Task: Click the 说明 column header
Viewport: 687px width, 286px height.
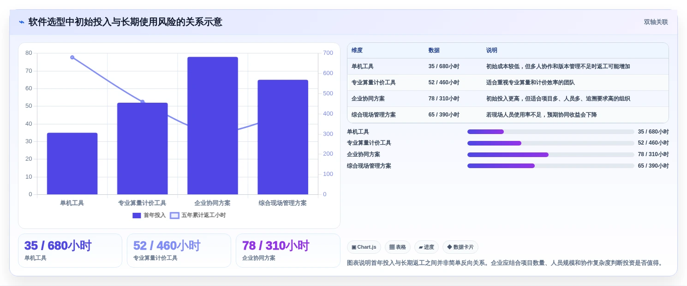Action: pyautogui.click(x=492, y=51)
